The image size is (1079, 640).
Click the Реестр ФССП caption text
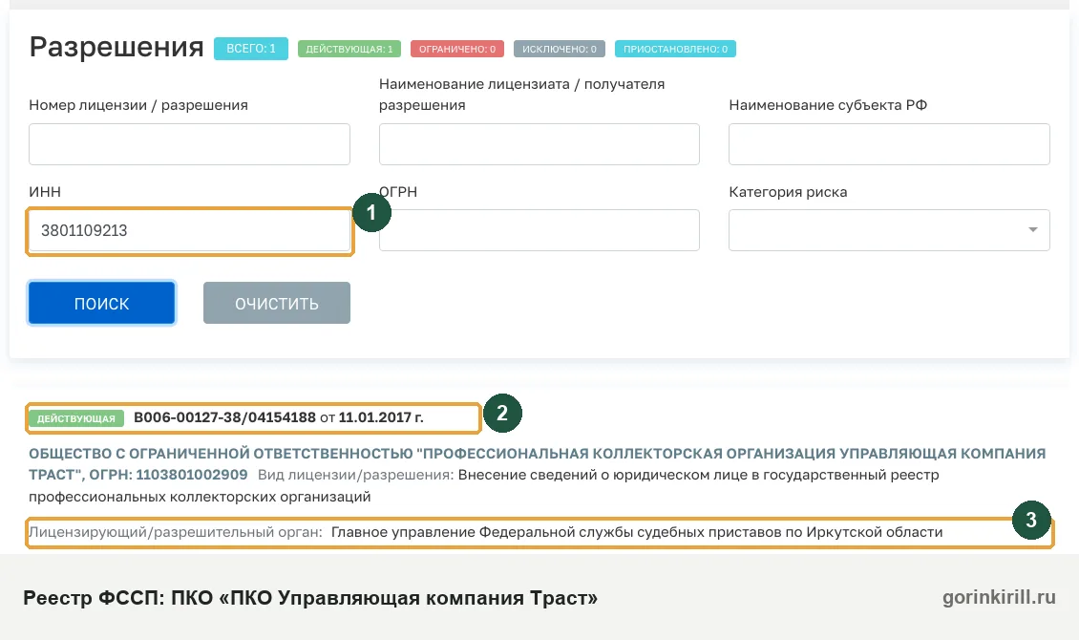310,597
